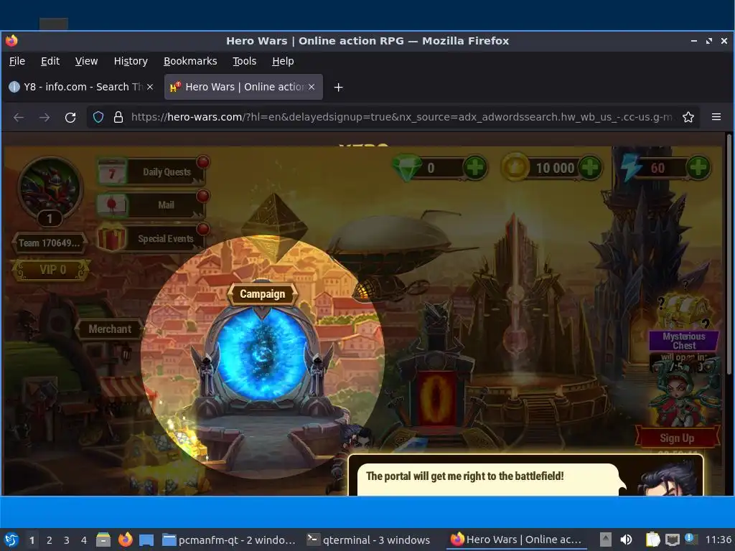Click the player level 1 badge
This screenshot has width=735, height=551.
[50, 218]
